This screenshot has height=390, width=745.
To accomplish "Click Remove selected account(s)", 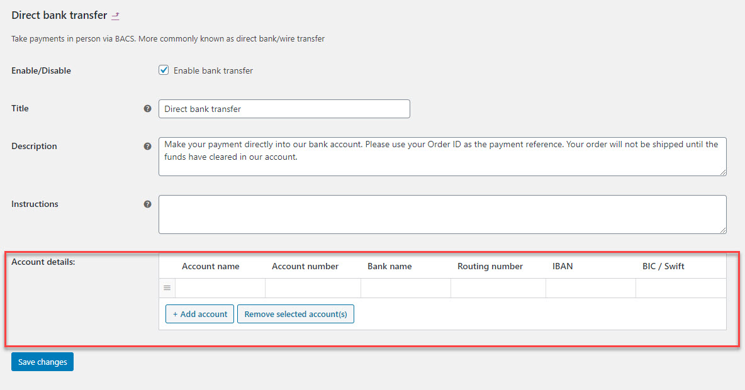I will point(296,314).
